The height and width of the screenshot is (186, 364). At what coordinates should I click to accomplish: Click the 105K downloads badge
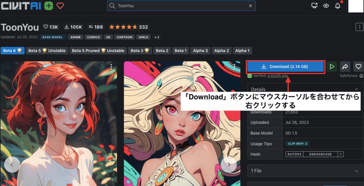tap(73, 27)
